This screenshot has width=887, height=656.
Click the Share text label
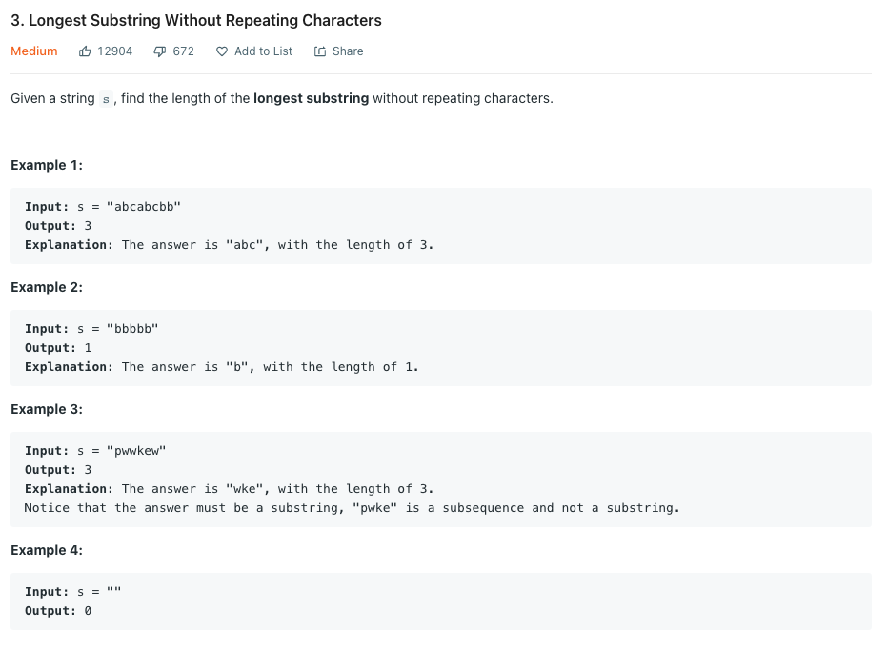(x=348, y=51)
